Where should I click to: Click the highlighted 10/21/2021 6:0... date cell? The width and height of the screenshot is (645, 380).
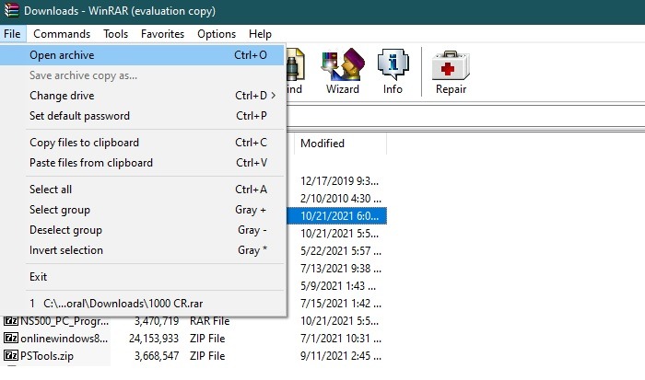[337, 216]
